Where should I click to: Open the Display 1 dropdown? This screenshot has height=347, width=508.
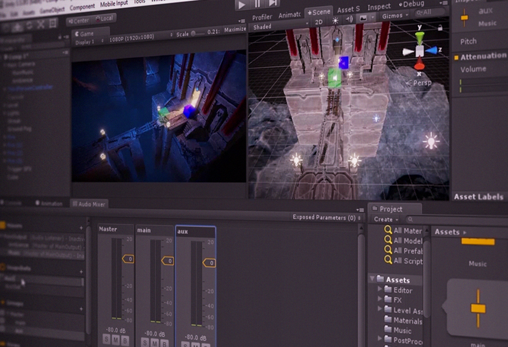89,42
